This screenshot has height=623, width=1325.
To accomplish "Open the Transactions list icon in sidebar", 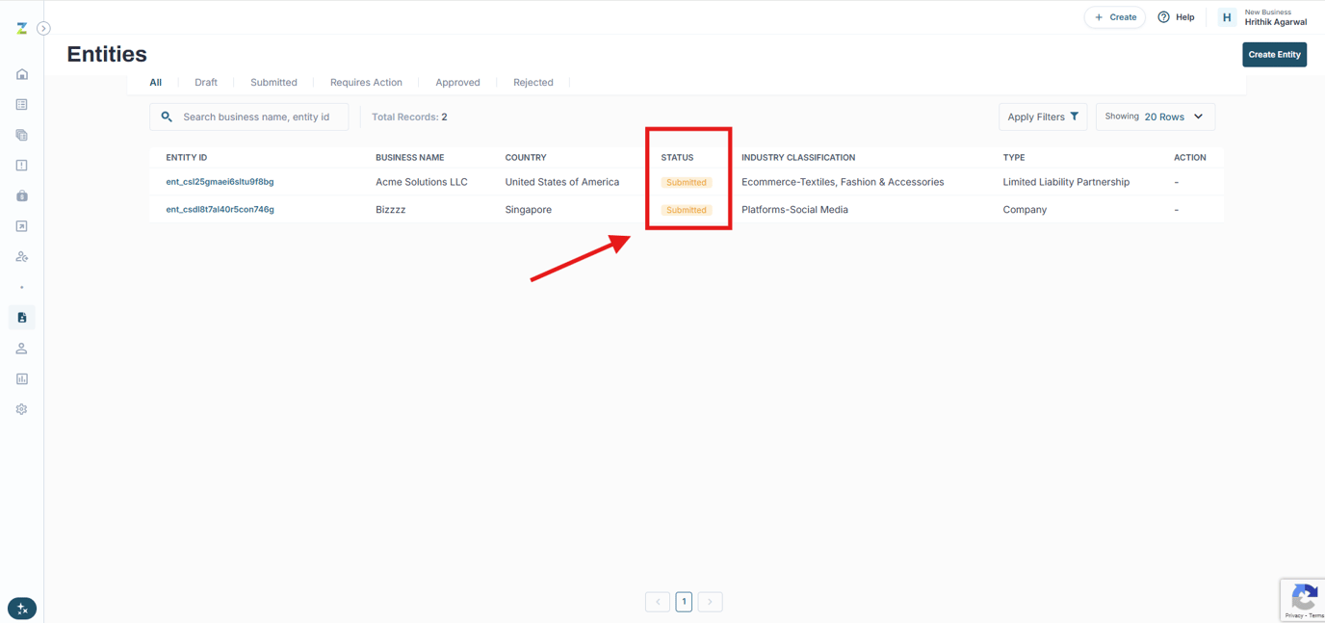I will (x=21, y=104).
